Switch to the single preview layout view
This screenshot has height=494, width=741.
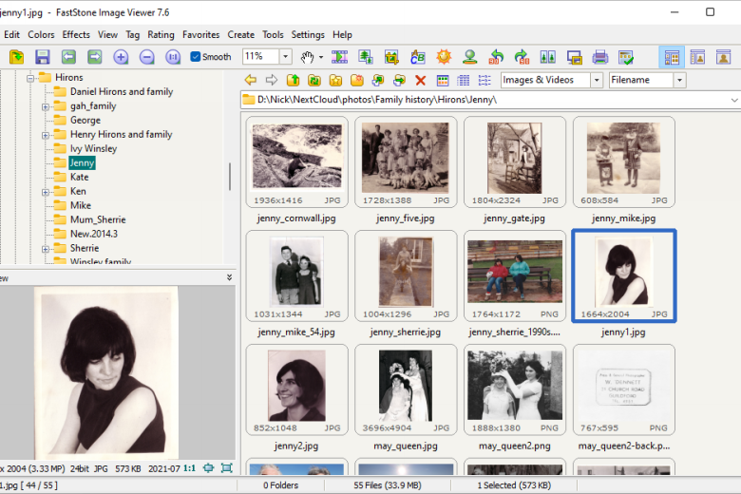tap(724, 57)
